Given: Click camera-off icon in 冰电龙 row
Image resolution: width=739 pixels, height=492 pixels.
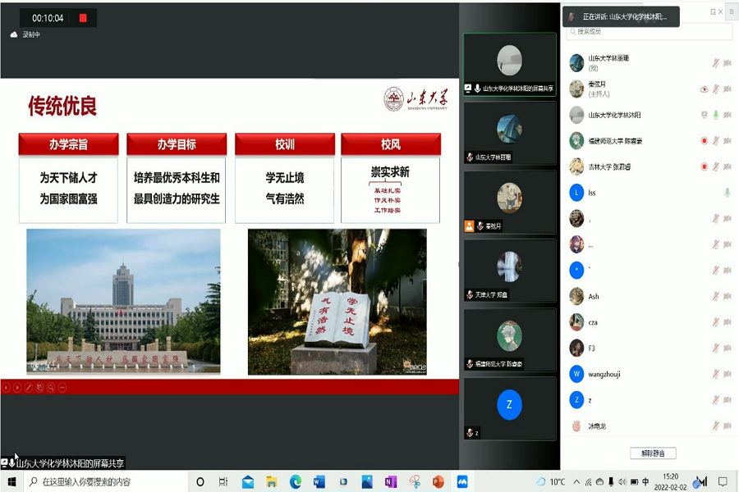Looking at the screenshot, I should click(x=728, y=426).
